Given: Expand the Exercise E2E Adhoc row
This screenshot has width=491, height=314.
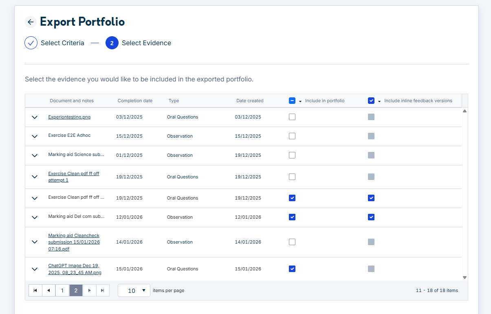Looking at the screenshot, I should coord(35,136).
